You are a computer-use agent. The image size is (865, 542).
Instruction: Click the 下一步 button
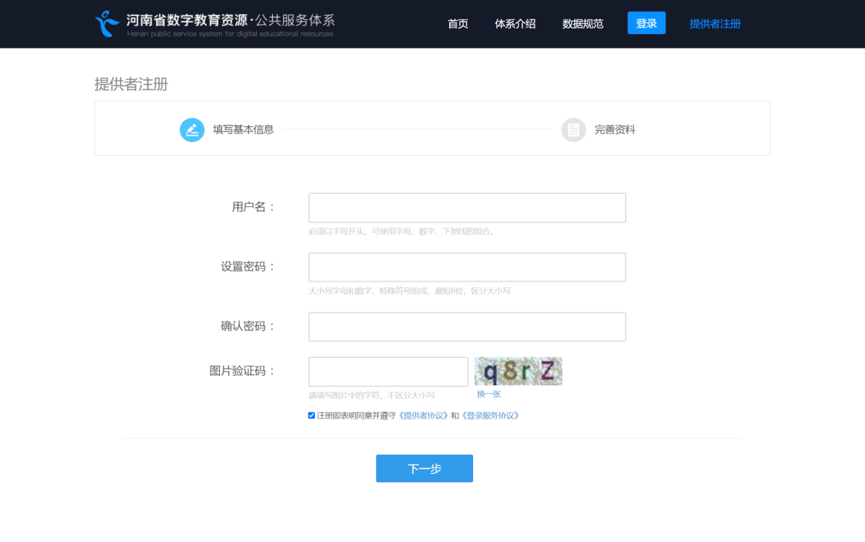425,469
